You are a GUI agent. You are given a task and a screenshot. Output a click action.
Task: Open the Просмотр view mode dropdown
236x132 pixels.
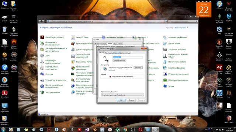click(x=181, y=28)
